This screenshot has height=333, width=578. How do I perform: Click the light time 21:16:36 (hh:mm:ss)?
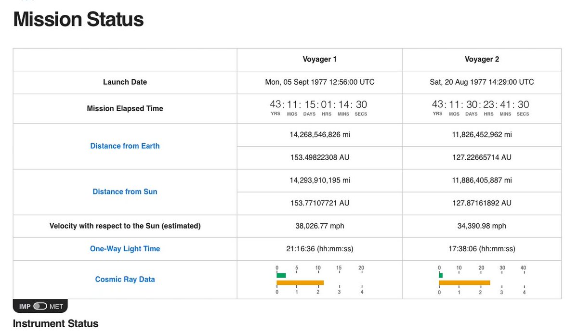320,249
